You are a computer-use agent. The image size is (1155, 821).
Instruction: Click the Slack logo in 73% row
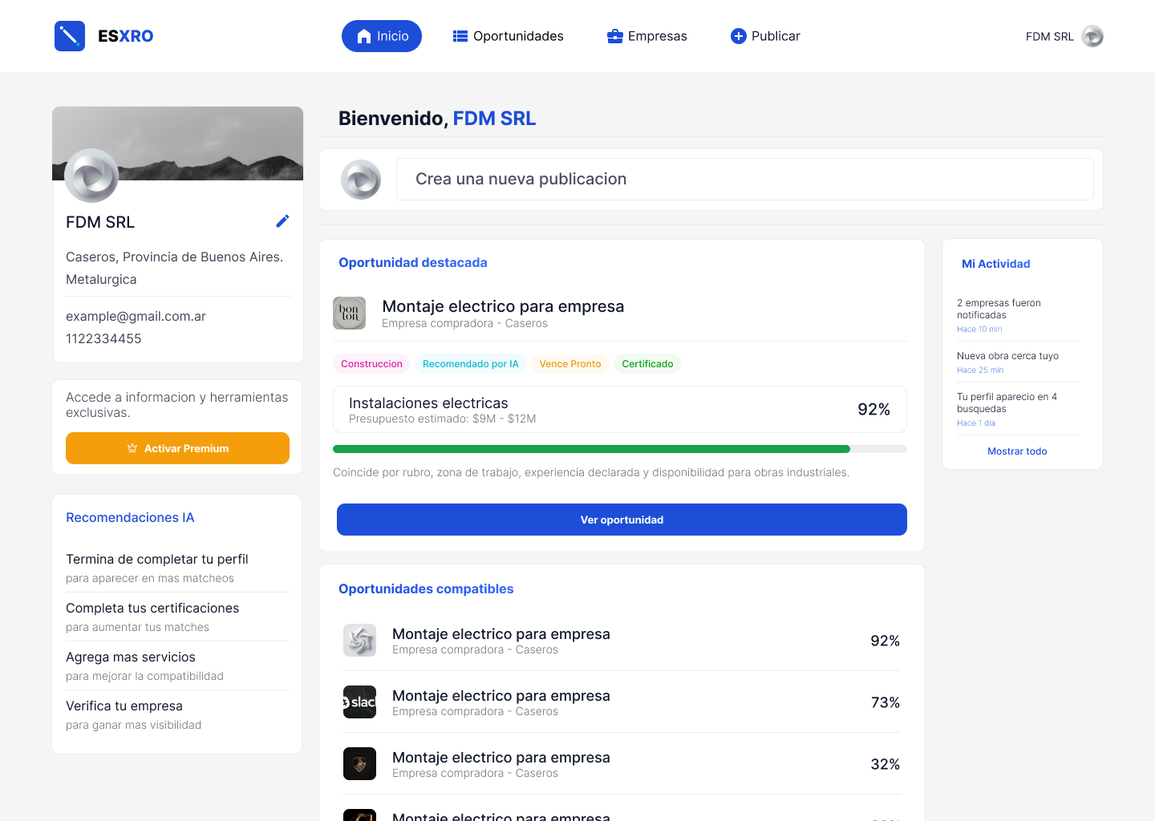click(x=359, y=702)
